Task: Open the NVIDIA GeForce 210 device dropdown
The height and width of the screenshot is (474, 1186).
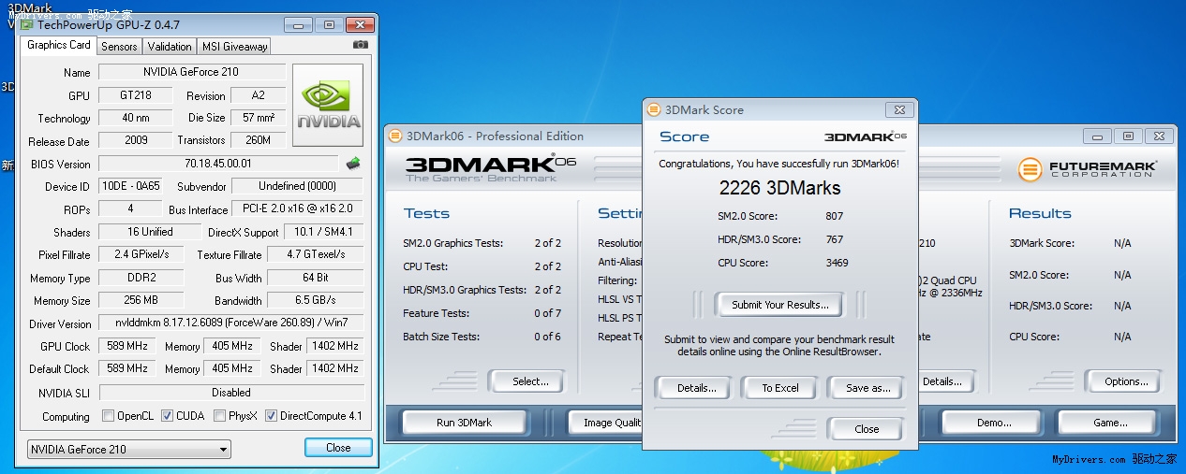Action: click(x=128, y=450)
